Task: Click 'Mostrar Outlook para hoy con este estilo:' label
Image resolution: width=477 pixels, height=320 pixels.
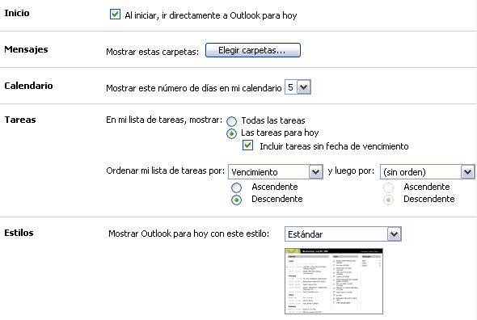Action: [x=189, y=234]
